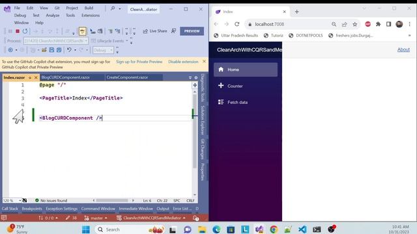The width and height of the screenshot is (417, 234).
Task: Pin the Index.razor tab
Action: [30, 77]
